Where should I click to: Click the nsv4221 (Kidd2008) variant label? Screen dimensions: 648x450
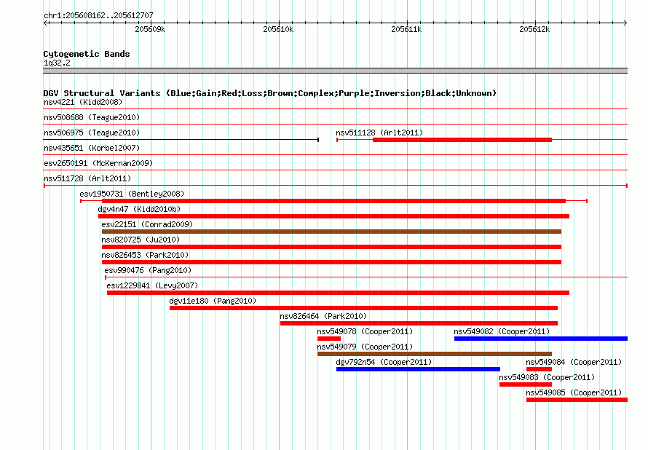(83, 102)
